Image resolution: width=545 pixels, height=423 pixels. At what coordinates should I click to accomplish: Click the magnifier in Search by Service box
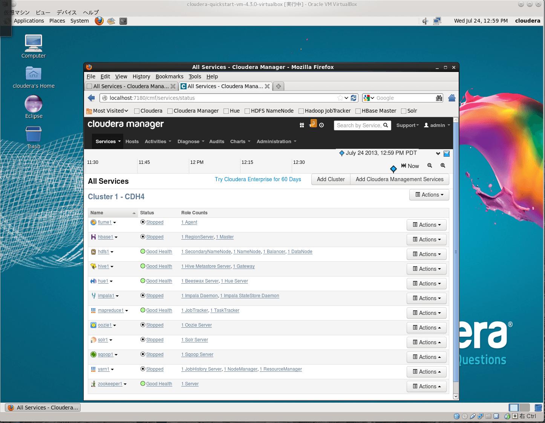pos(386,125)
